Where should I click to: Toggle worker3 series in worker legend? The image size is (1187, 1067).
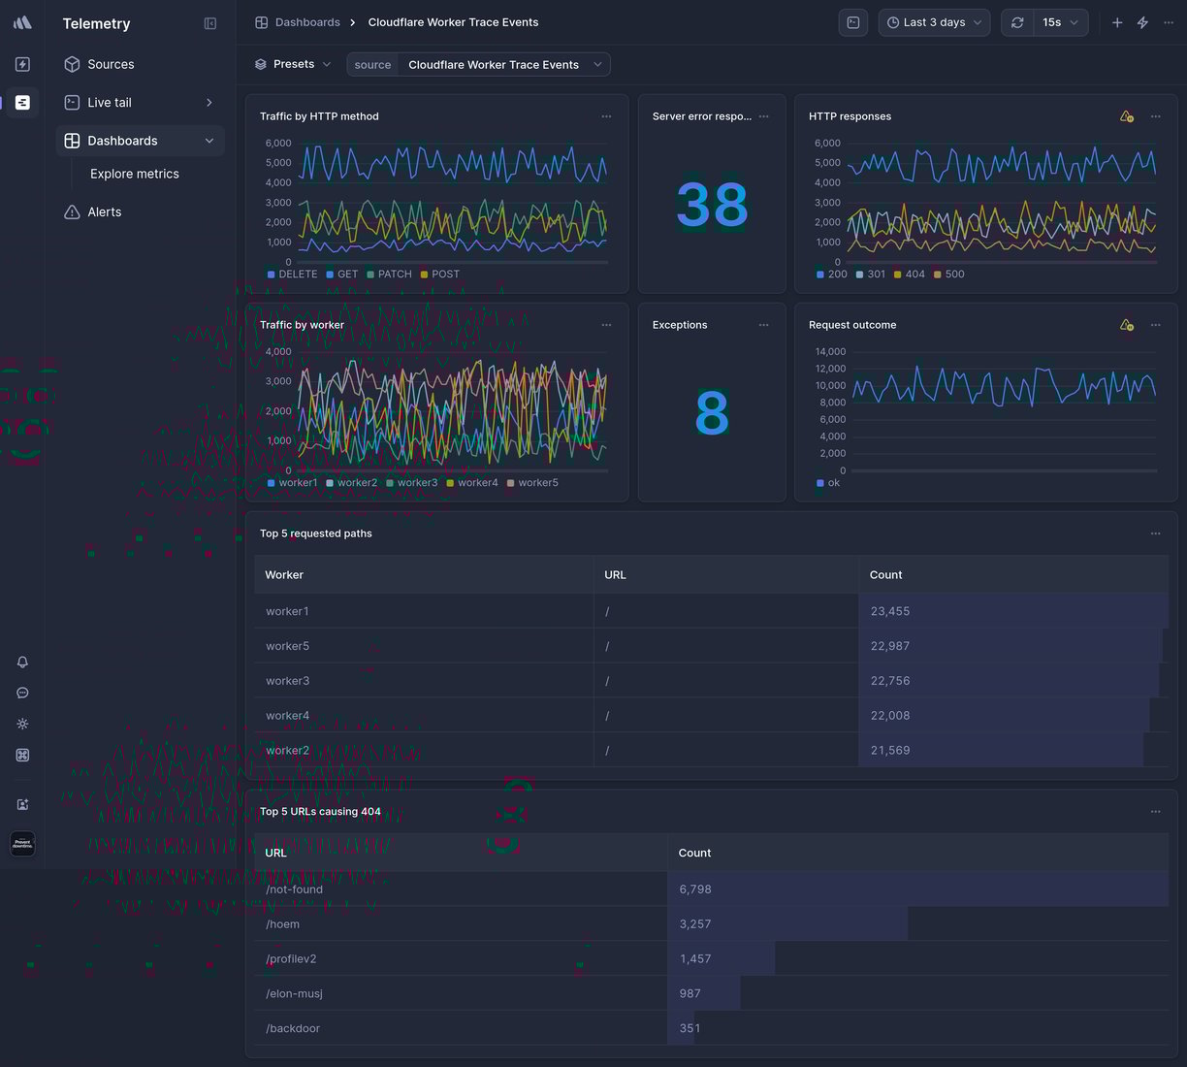click(412, 483)
